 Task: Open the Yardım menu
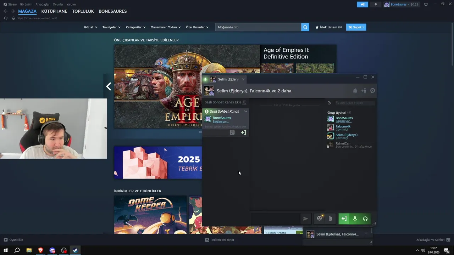(71, 4)
